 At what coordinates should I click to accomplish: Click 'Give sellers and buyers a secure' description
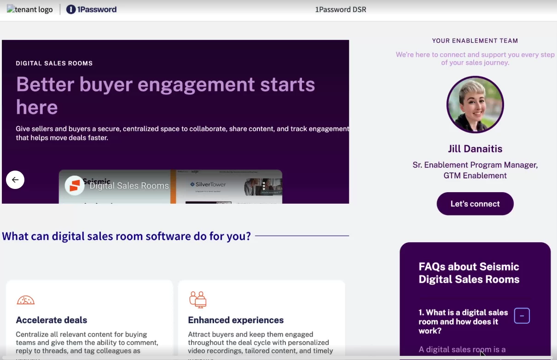tap(182, 133)
